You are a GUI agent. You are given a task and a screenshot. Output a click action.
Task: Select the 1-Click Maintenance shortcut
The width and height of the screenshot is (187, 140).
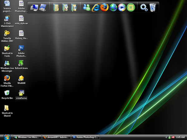coord(7,21)
